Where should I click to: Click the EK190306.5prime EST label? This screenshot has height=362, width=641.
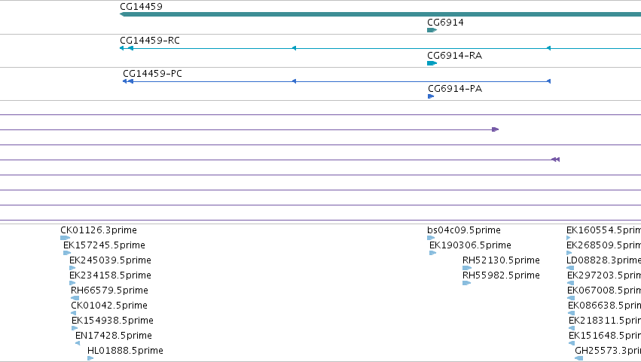click(470, 245)
